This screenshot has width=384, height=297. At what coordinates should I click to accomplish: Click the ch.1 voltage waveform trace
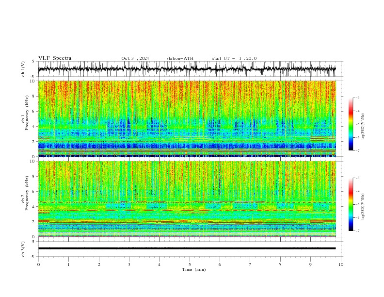point(187,69)
